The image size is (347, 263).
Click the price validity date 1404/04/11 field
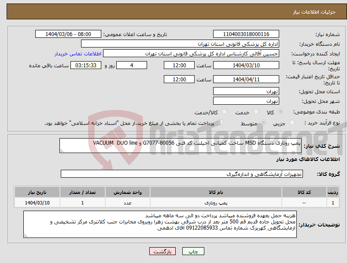click(x=246, y=79)
